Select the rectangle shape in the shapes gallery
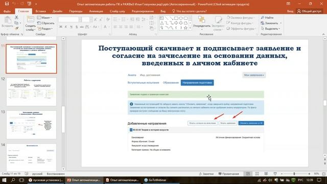Image resolution: width=327 pixels, height=184 pixels. [x=176, y=18]
